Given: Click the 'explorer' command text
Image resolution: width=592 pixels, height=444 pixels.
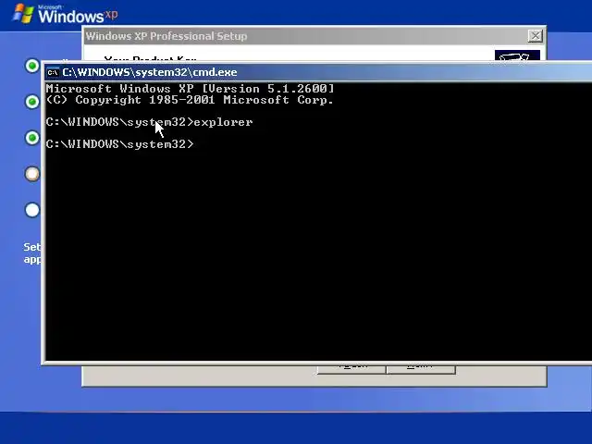Looking at the screenshot, I should [x=223, y=122].
